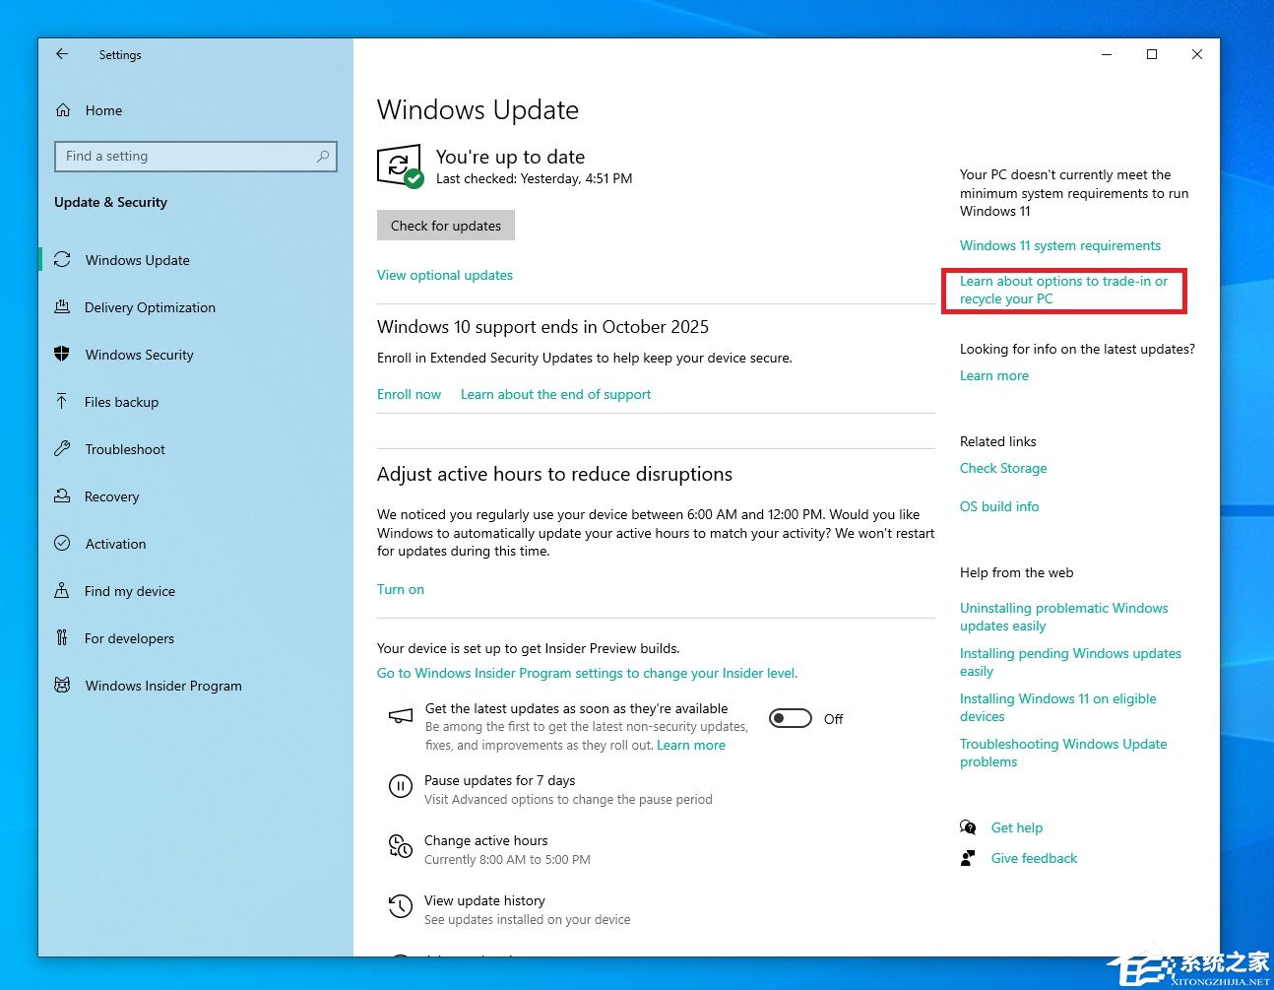Click the Windows Update sync icon in sidebar
1274x990 pixels.
(x=62, y=260)
